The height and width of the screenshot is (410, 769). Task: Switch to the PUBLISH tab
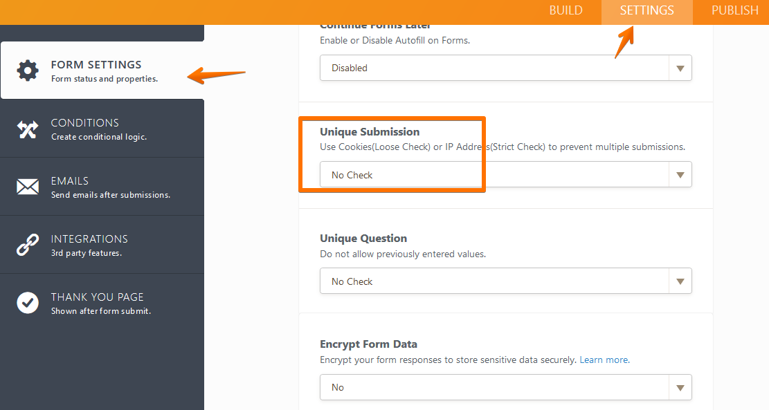[734, 10]
